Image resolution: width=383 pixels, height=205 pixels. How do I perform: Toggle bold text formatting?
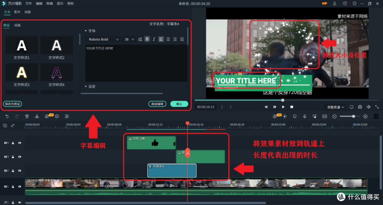click(x=147, y=39)
